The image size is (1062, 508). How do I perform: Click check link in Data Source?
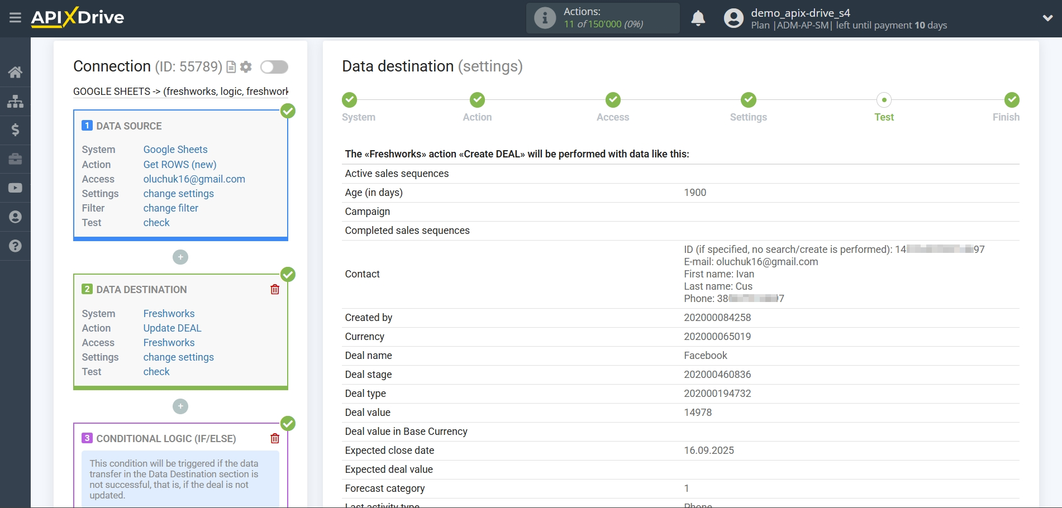(156, 223)
